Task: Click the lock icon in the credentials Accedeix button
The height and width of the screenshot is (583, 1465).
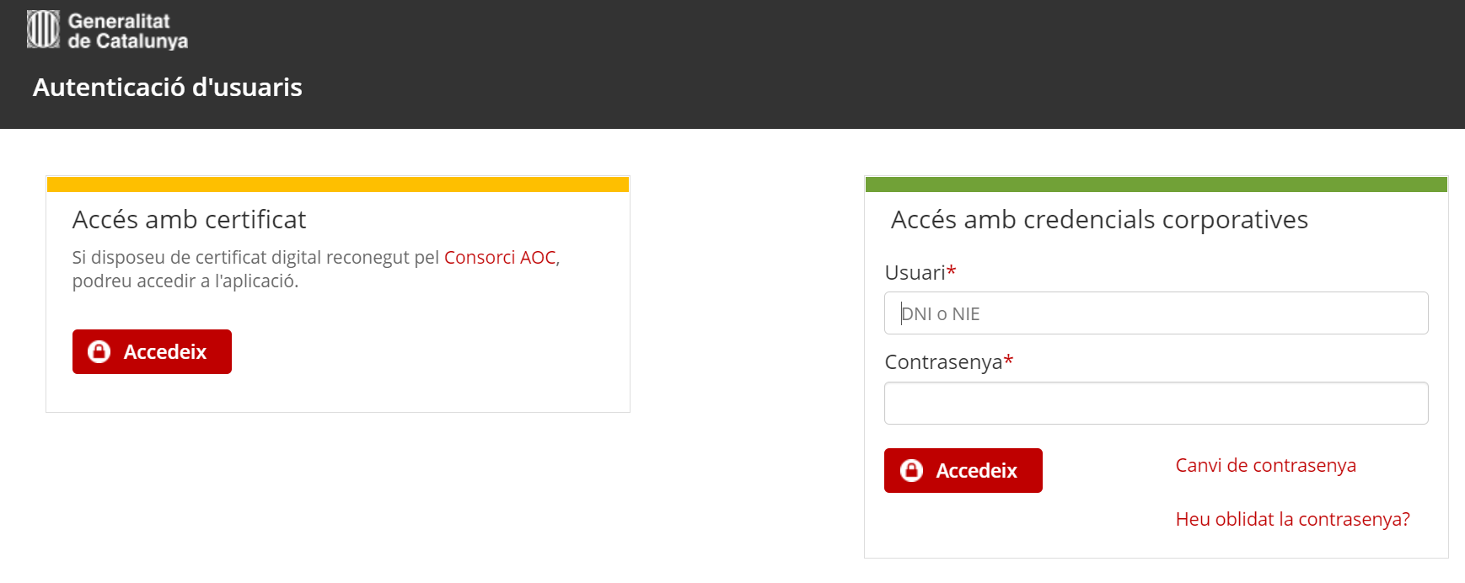Action: coord(911,470)
